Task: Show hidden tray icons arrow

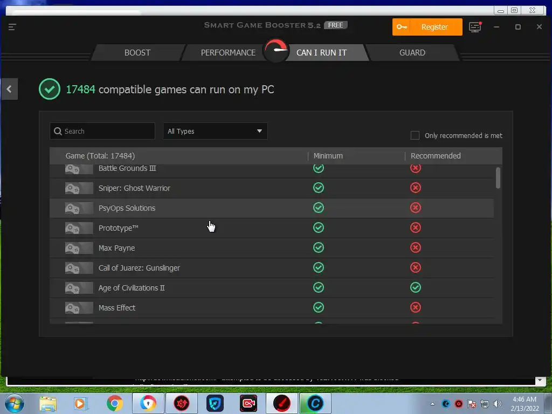Action: (432, 404)
